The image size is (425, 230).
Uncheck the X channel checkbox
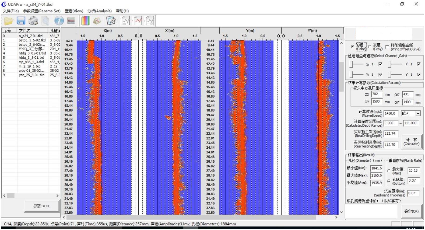380,64
